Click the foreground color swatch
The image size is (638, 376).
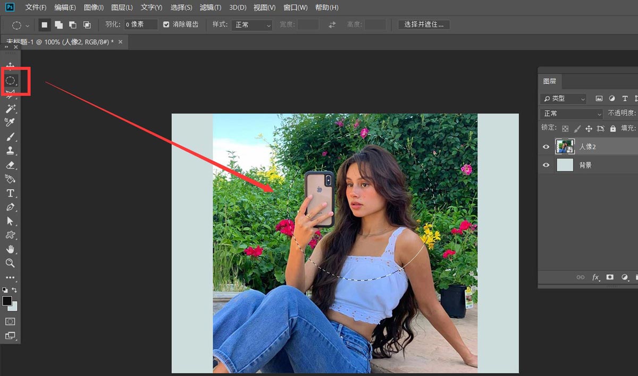(x=7, y=301)
